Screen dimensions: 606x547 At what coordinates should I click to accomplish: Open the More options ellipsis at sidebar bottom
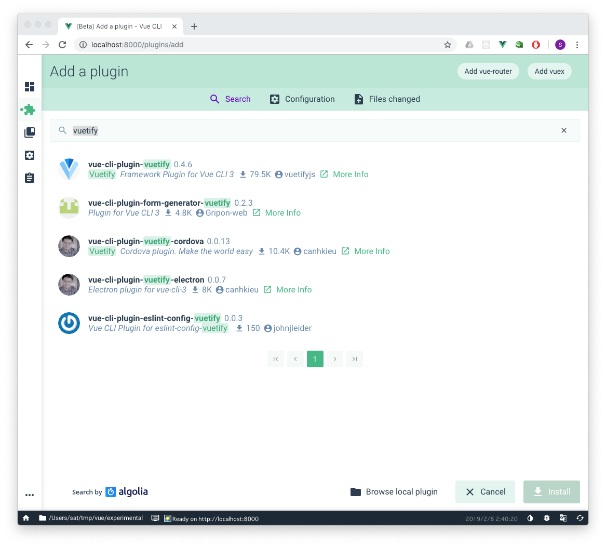(30, 495)
